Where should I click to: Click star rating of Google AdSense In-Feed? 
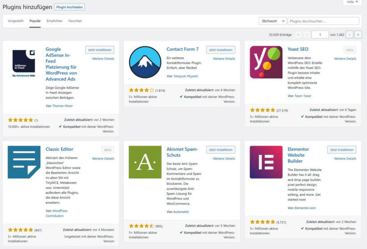(21, 120)
